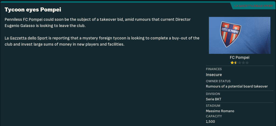Select the 1,500 capacity value

(211, 121)
